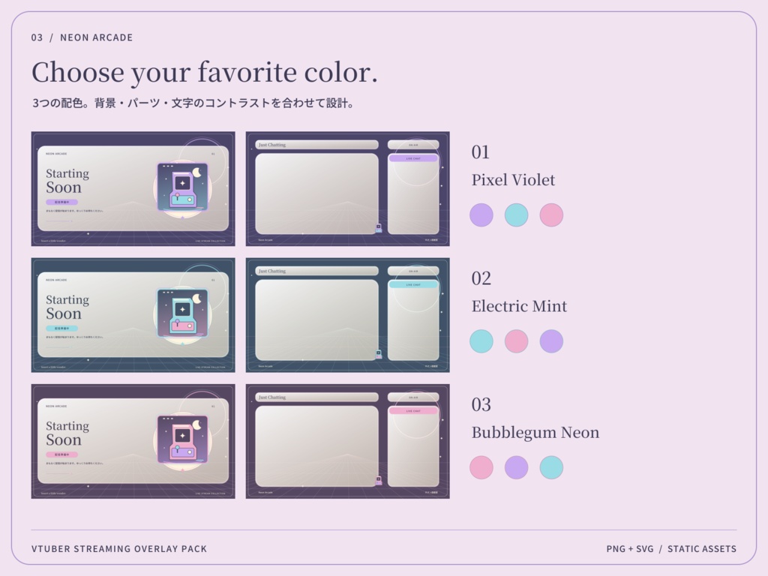Click the "Electric Mint" color name
Screen dimensions: 768x576
[519, 307]
